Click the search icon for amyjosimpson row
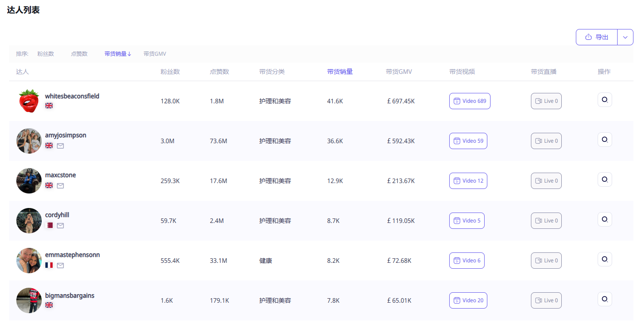This screenshot has width=638, height=324. click(604, 140)
